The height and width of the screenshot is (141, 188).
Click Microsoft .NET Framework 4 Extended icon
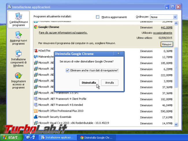[36, 105]
